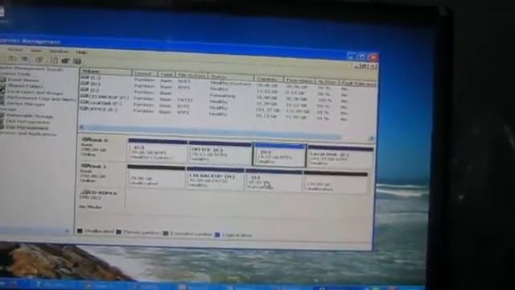The image size is (515, 290).
Task: Click the CD-ROM 0 label box
Action: 101,200
